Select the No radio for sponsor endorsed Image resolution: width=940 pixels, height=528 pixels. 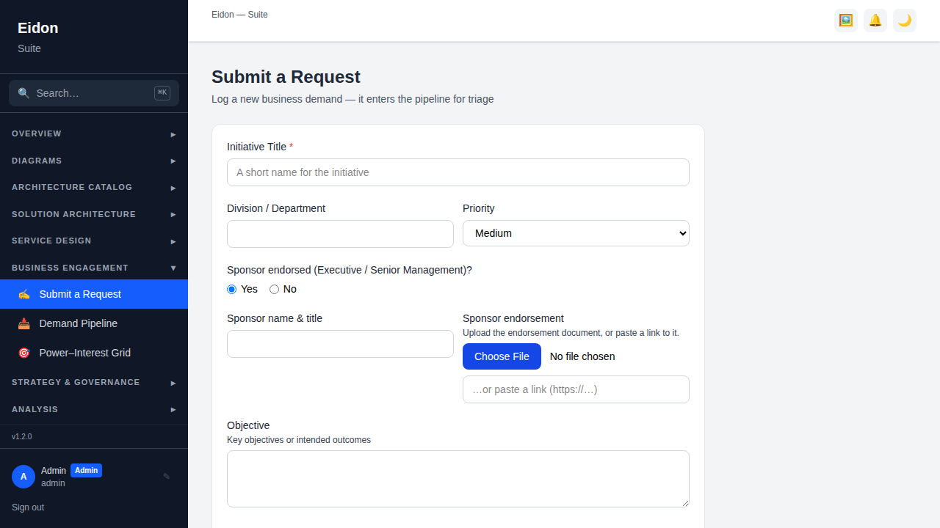tap(275, 289)
